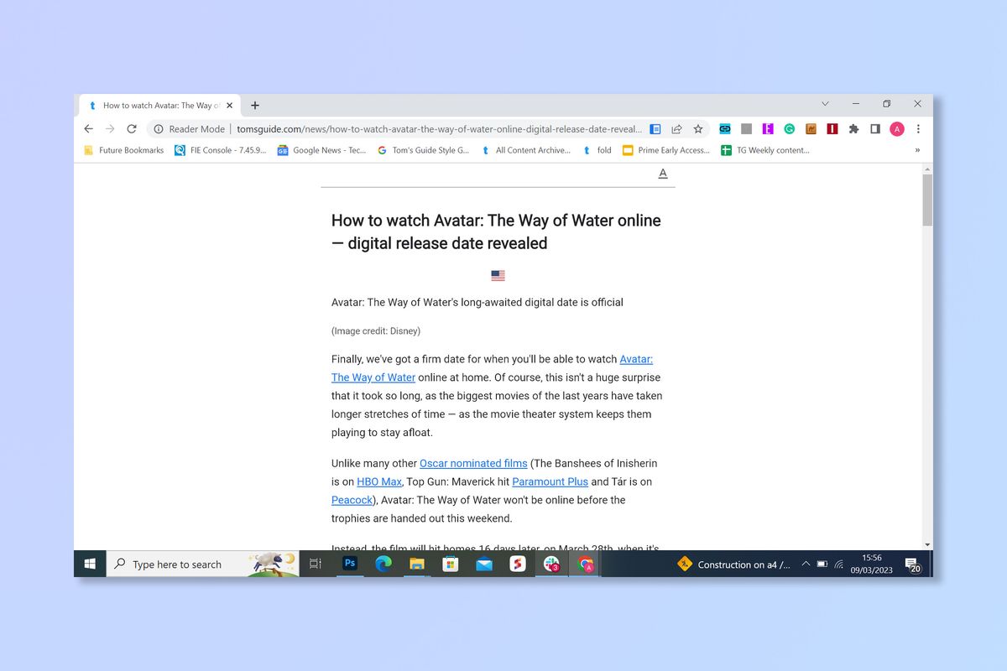The width and height of the screenshot is (1007, 671).
Task: Toggle the text size control above the article
Action: tap(662, 173)
